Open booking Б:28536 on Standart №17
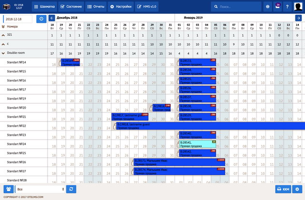The width and height of the screenshot is (305, 200). 197,90
